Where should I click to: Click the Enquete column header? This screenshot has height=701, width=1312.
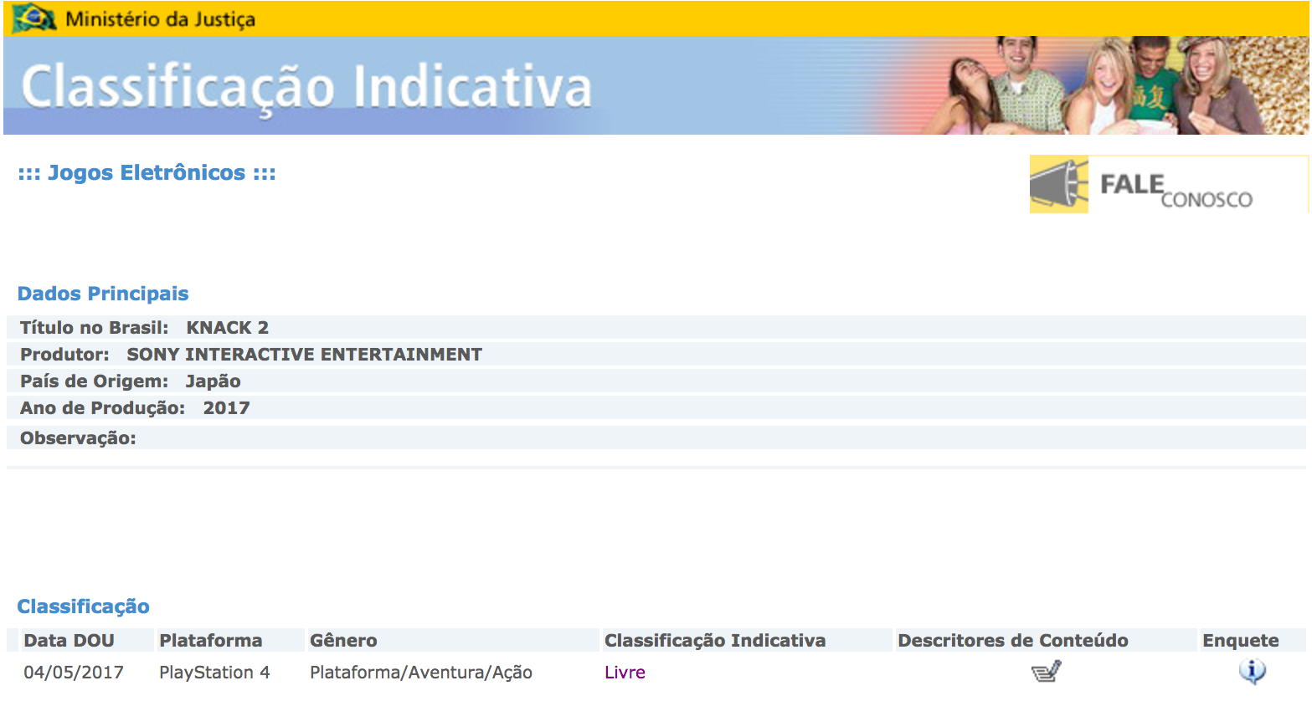(x=1240, y=641)
